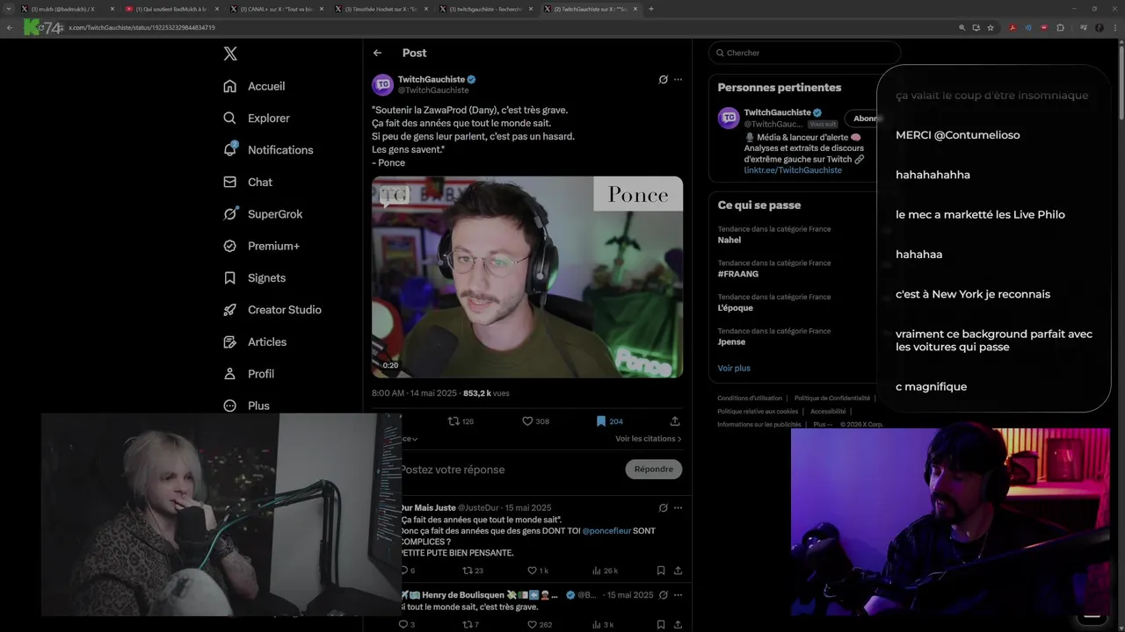Open Chat messages
Image resolution: width=1125 pixels, height=632 pixels.
tap(248, 182)
